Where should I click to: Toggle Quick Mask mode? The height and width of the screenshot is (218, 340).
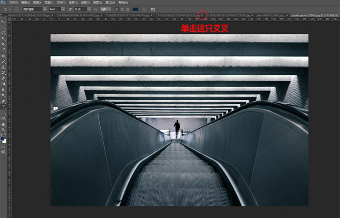click(x=3, y=146)
